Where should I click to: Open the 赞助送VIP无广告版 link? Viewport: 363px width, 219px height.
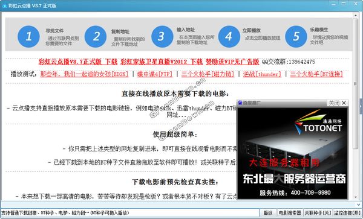tap(232, 62)
